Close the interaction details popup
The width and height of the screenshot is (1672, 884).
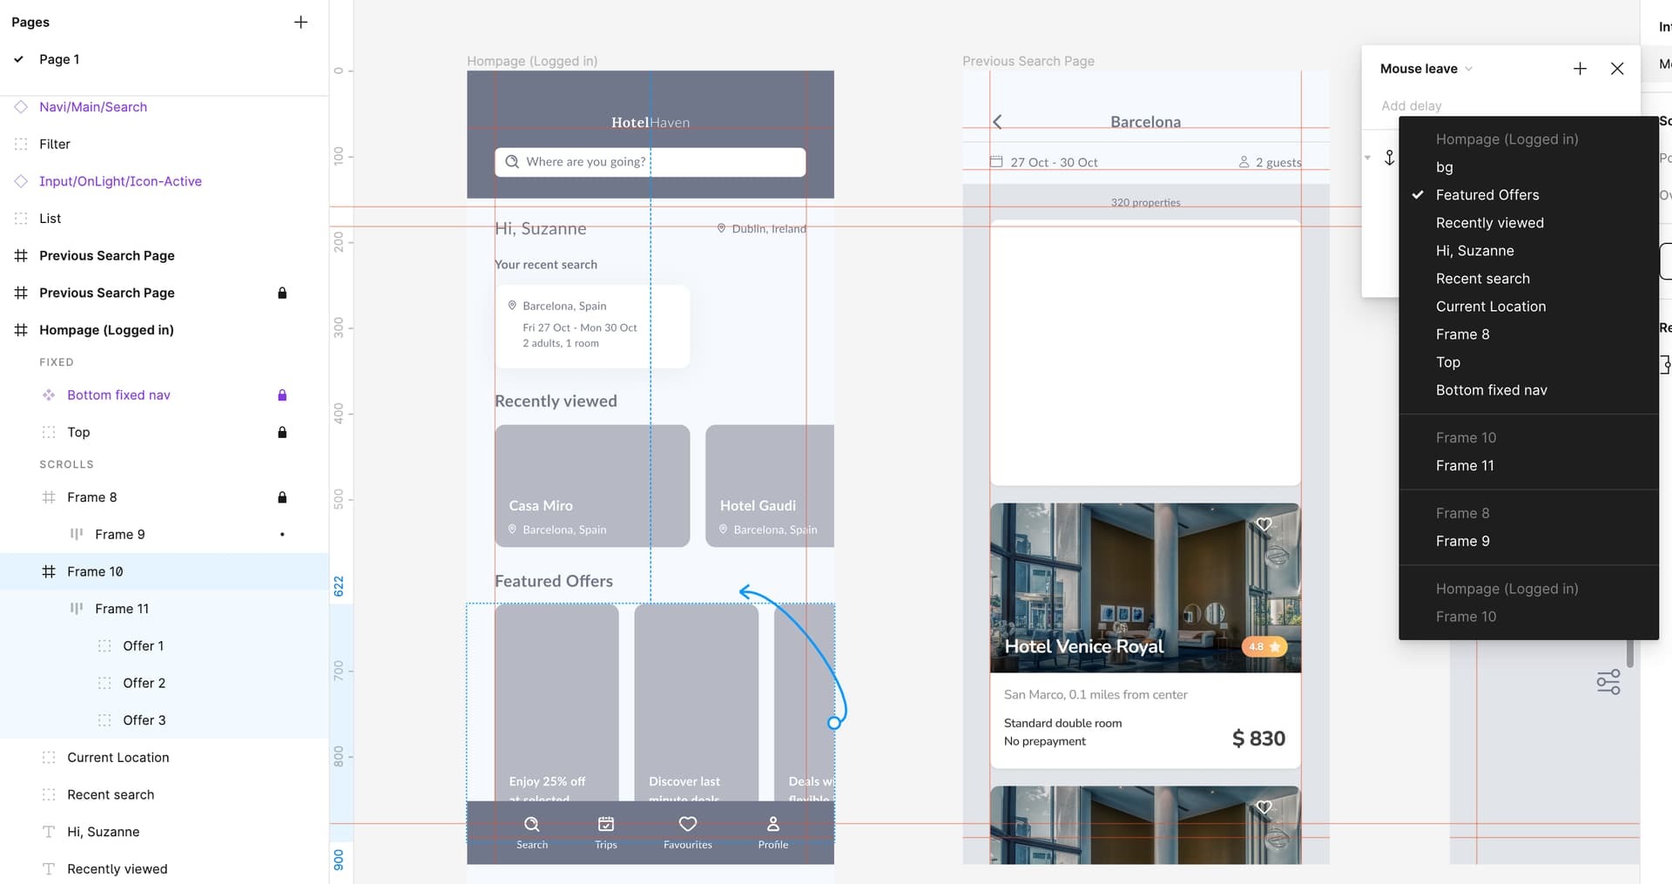1617,69
